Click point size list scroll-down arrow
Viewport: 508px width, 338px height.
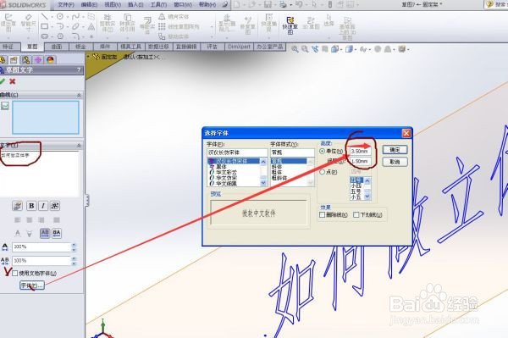coord(367,197)
